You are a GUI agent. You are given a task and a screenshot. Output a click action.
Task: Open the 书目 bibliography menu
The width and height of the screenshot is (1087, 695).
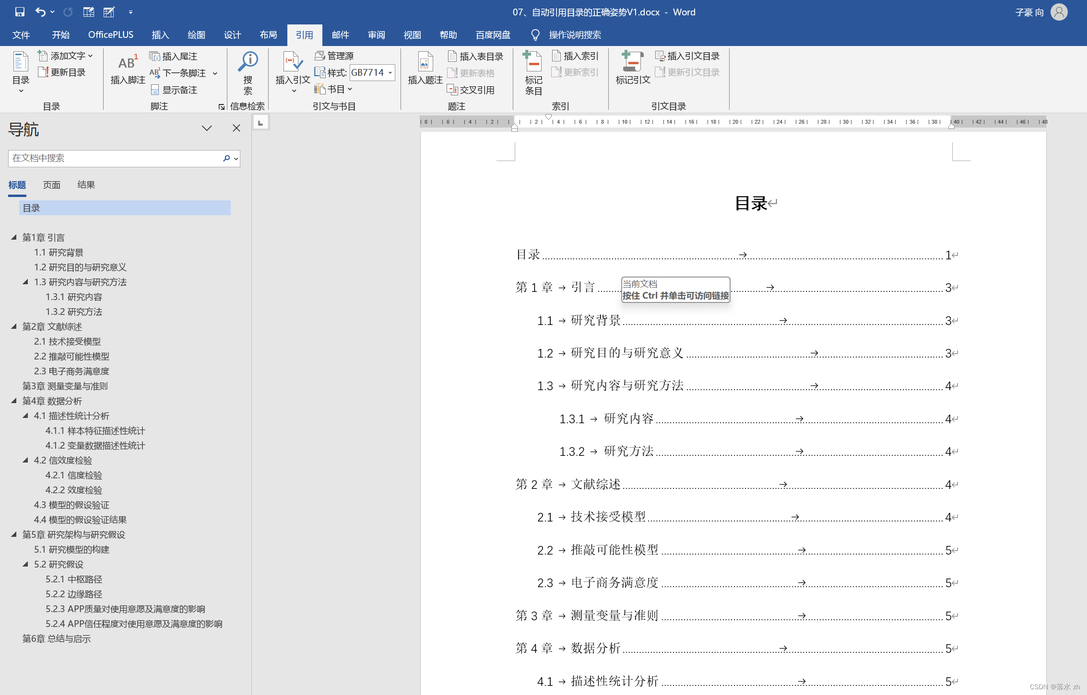[333, 89]
